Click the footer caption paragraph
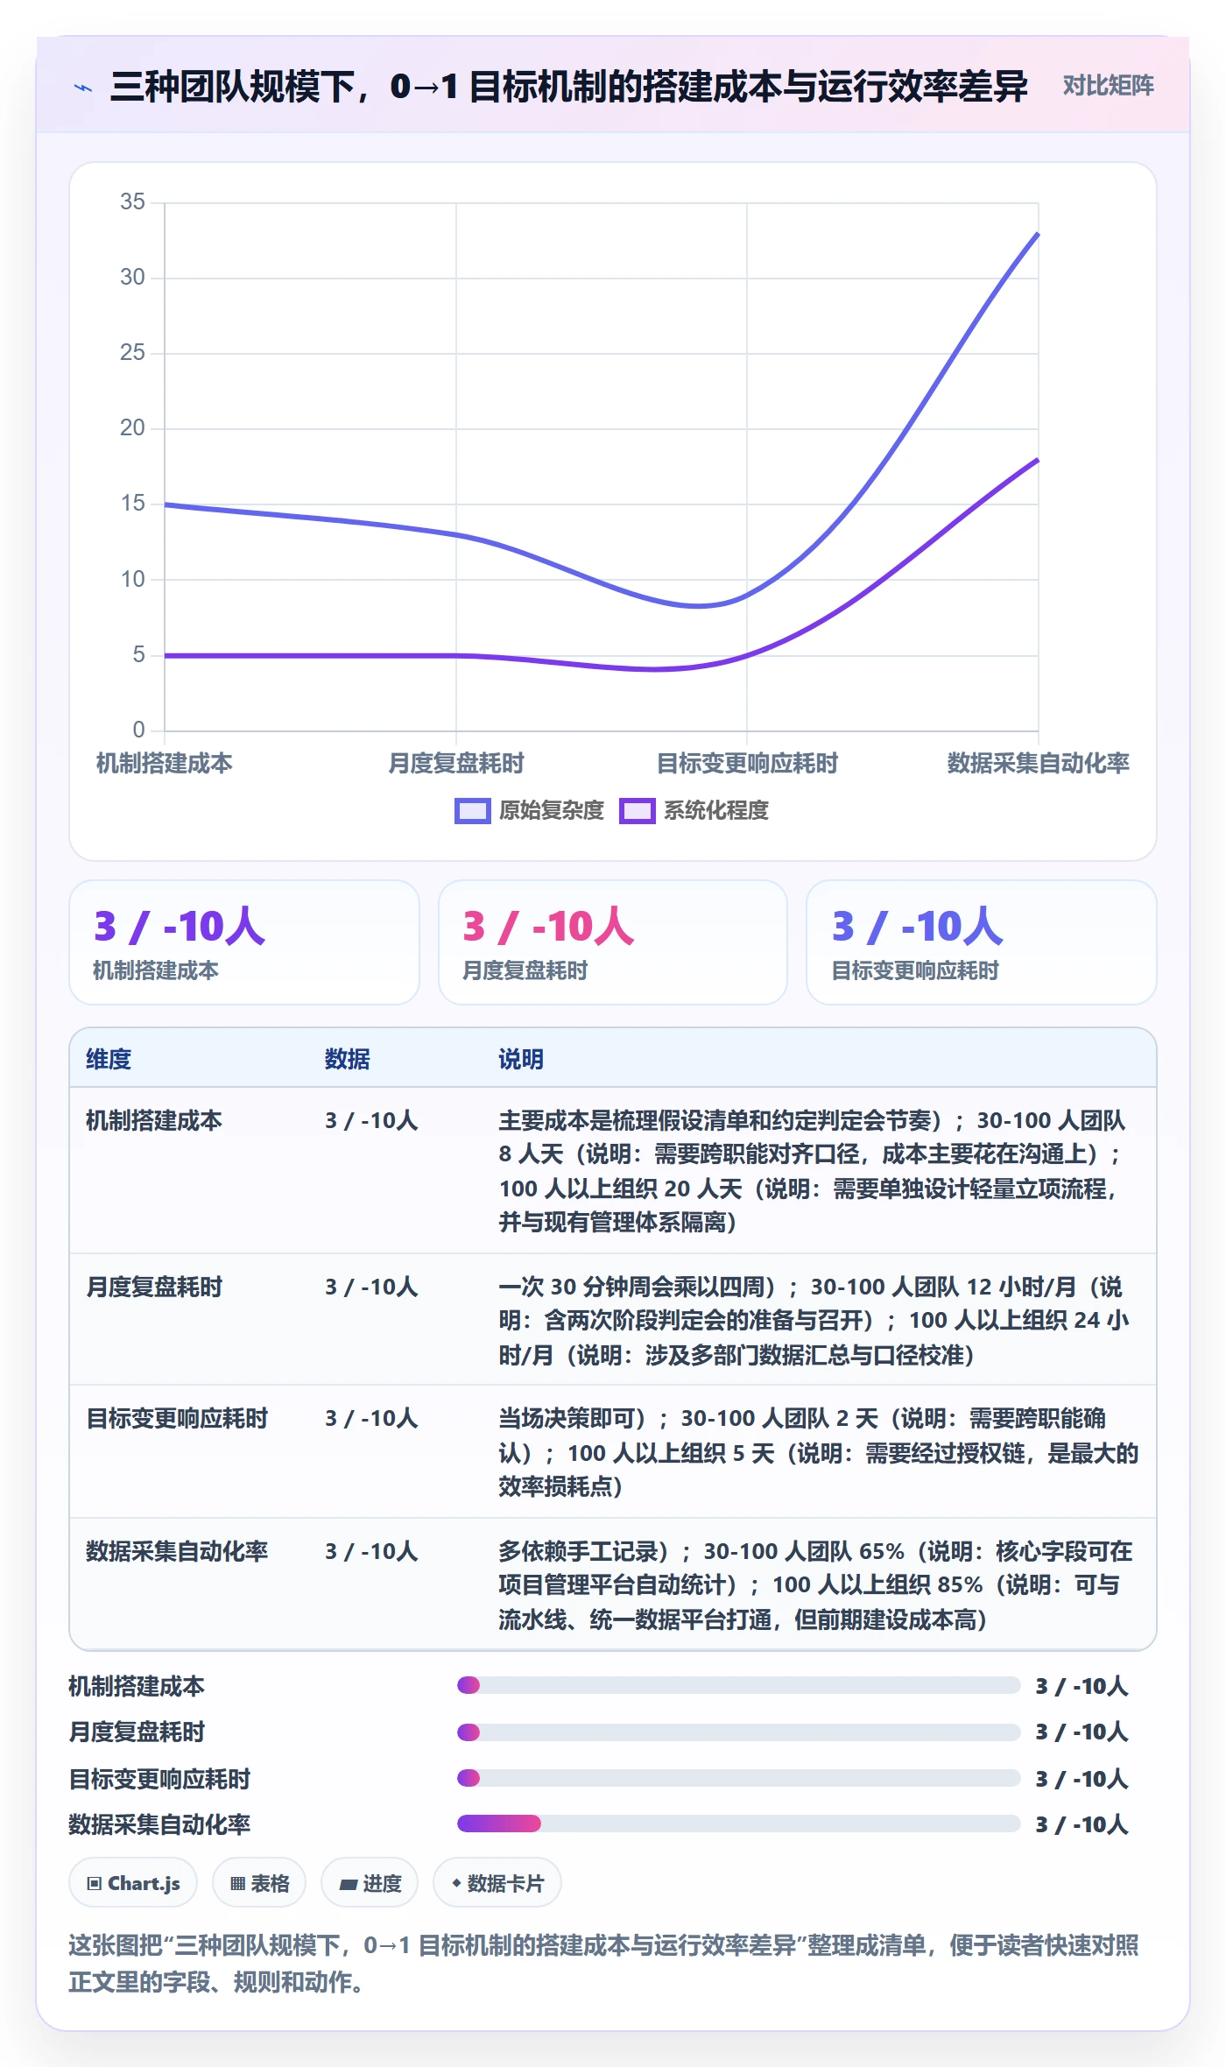 (603, 1964)
